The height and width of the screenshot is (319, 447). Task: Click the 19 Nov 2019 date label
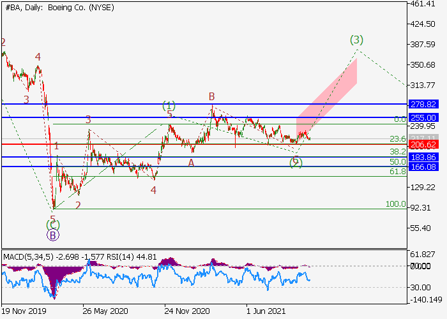point(24,311)
